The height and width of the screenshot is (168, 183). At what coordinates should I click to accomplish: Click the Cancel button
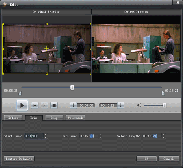169,159
